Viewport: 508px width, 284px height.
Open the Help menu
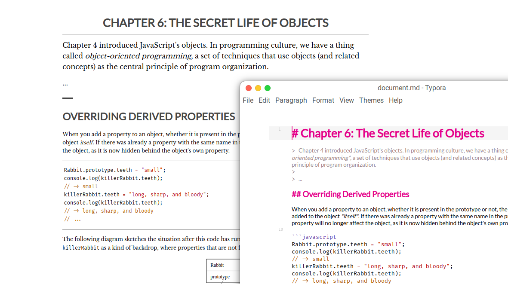point(396,100)
